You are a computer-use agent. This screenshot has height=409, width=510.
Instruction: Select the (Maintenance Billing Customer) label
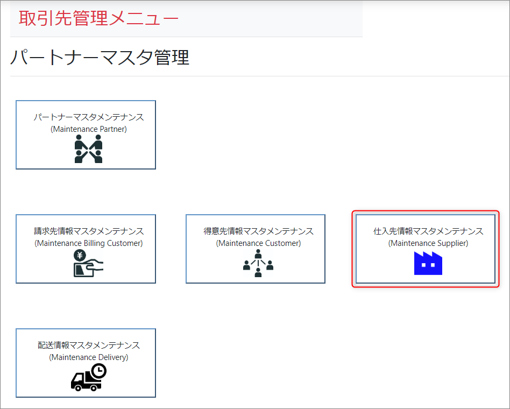[x=89, y=243]
